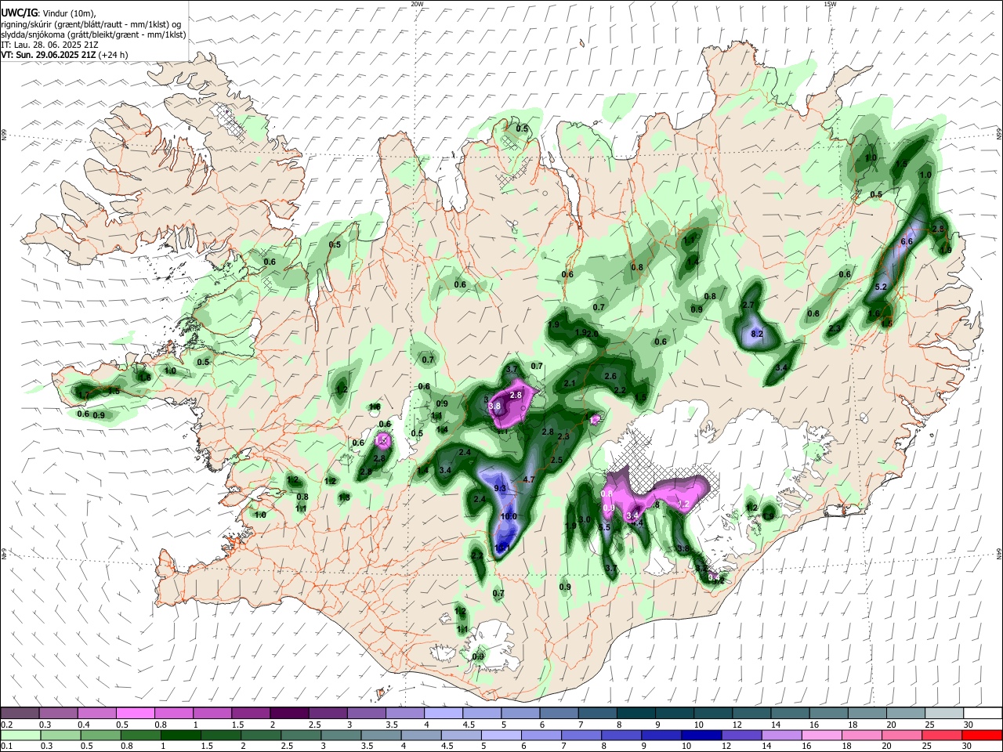Viewport: 1003px width, 752px height.
Task: Click the 2.6 rainfall value on the map
Action: (x=610, y=376)
